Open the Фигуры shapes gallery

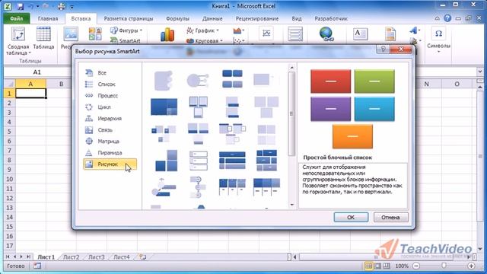click(x=126, y=30)
